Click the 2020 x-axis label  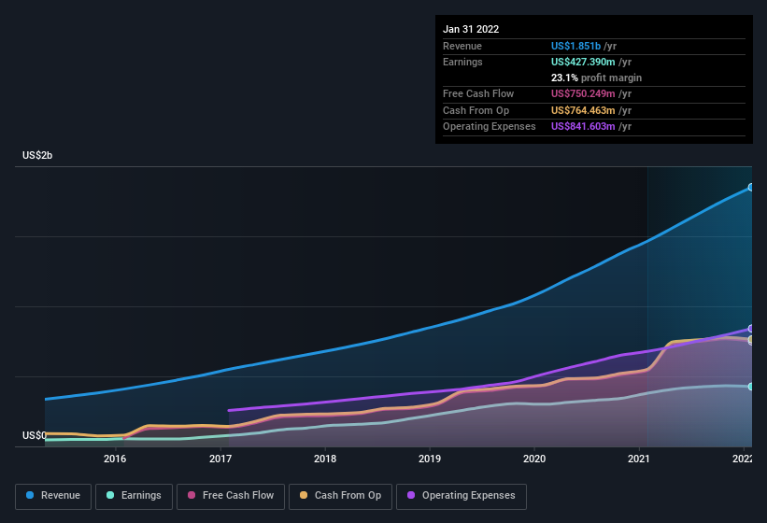534,459
